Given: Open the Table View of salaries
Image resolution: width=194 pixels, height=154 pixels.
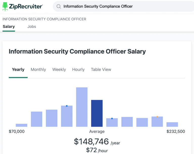Looking at the screenshot, I should point(101,70).
